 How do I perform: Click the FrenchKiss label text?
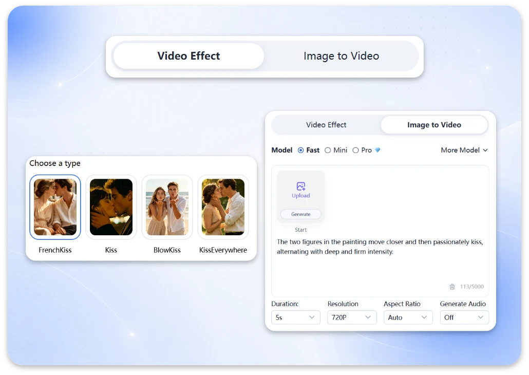click(55, 250)
